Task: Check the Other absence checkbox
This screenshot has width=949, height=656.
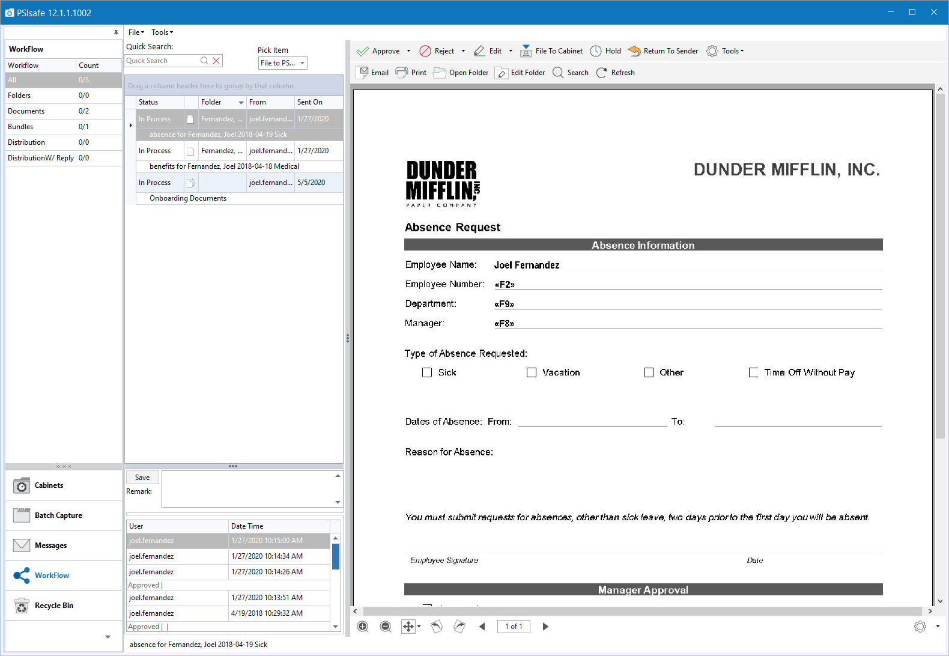Action: tap(649, 372)
